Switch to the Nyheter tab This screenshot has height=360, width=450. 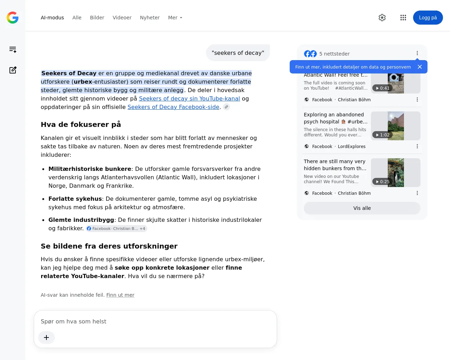click(x=150, y=18)
